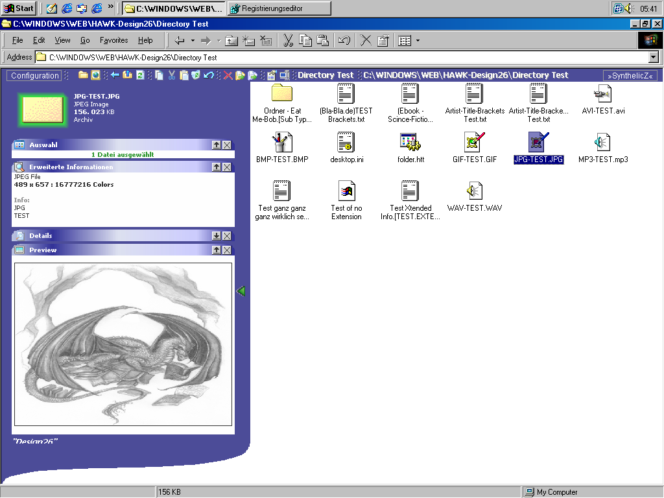
Task: Click the blue back arrow in the purple toolbar
Action: 115,75
